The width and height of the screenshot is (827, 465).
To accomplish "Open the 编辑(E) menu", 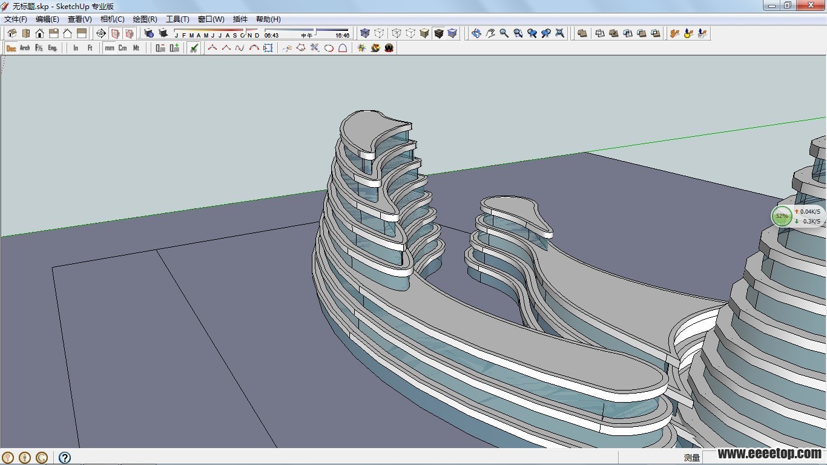I will point(47,19).
